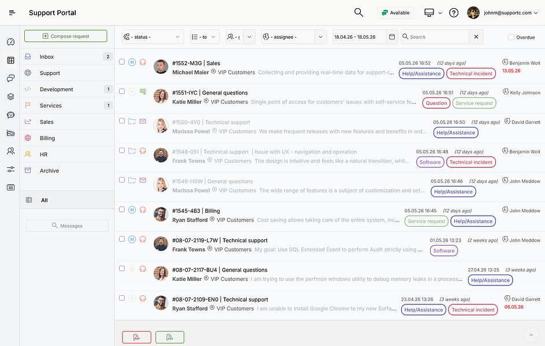Image resolution: width=545 pixels, height=346 pixels.
Task: Click the Available status button
Action: pos(395,13)
